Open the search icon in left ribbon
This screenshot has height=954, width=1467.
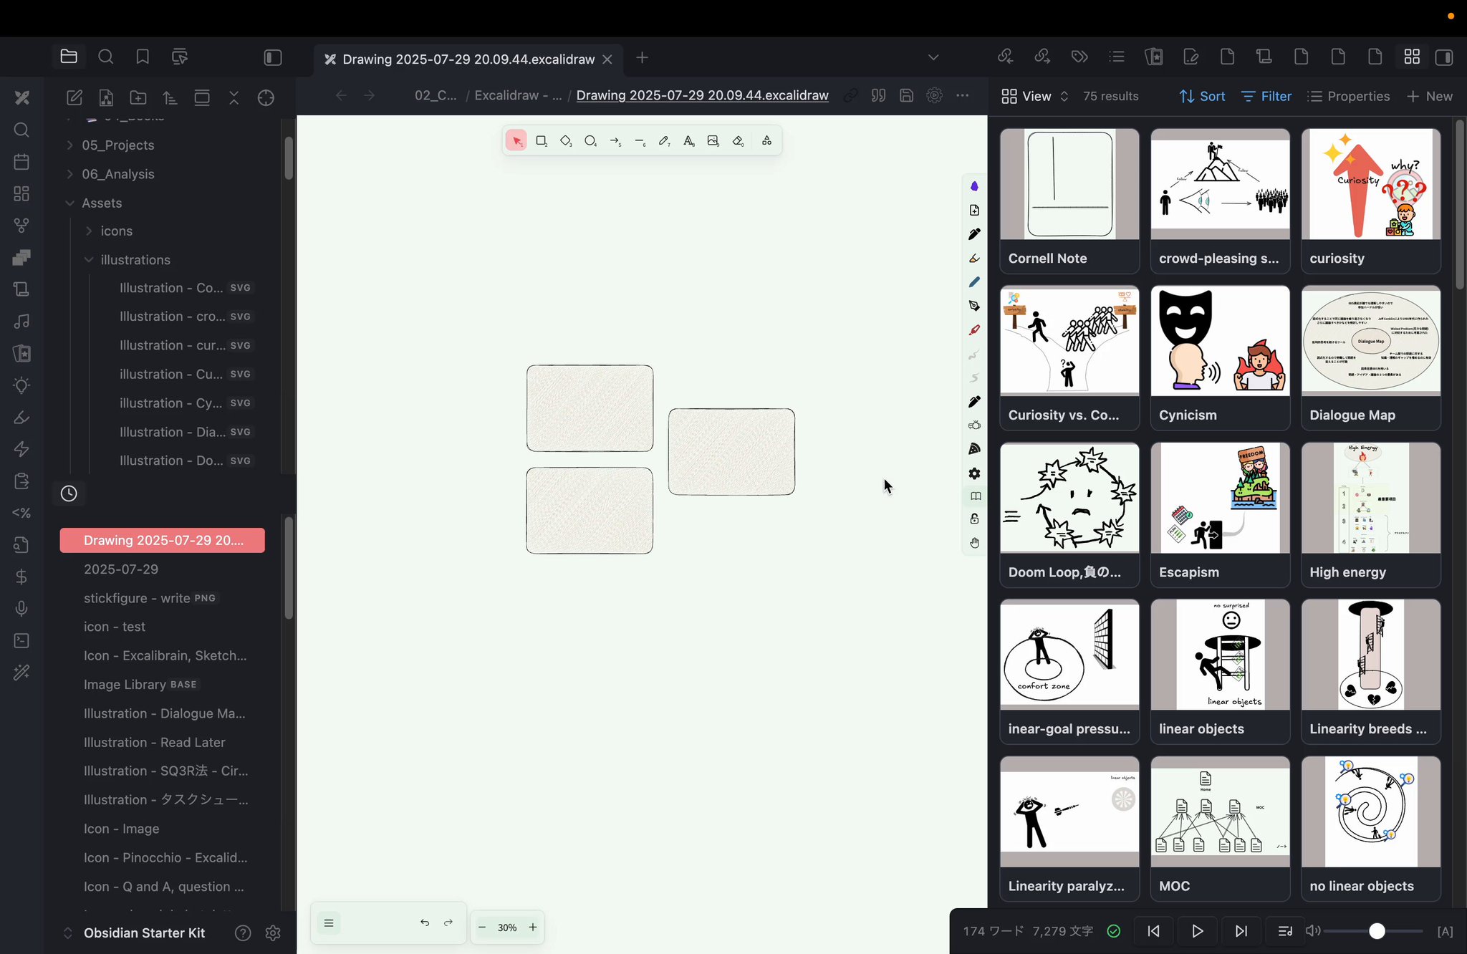(x=21, y=130)
